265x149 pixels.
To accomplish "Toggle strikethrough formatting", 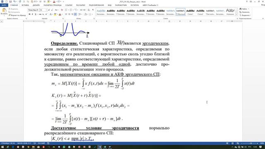I will click(40, 14).
